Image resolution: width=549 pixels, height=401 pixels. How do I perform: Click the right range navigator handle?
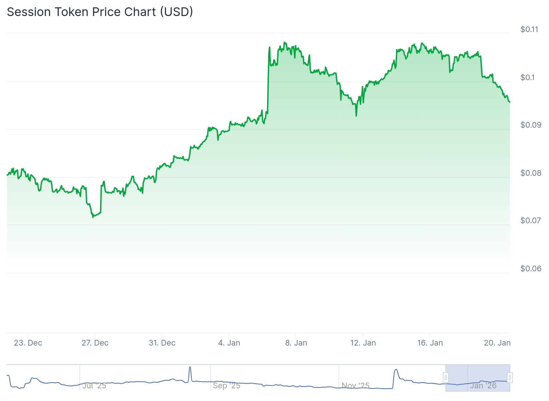click(x=510, y=378)
